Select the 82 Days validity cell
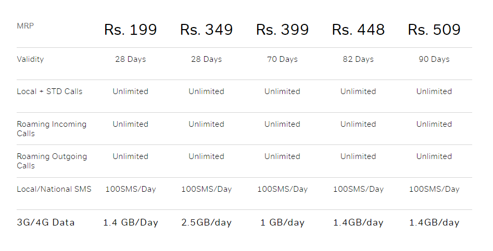 coord(358,59)
